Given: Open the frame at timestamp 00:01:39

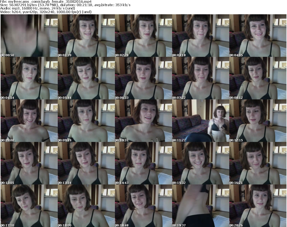Looking at the screenshot, I should point(86,36).
